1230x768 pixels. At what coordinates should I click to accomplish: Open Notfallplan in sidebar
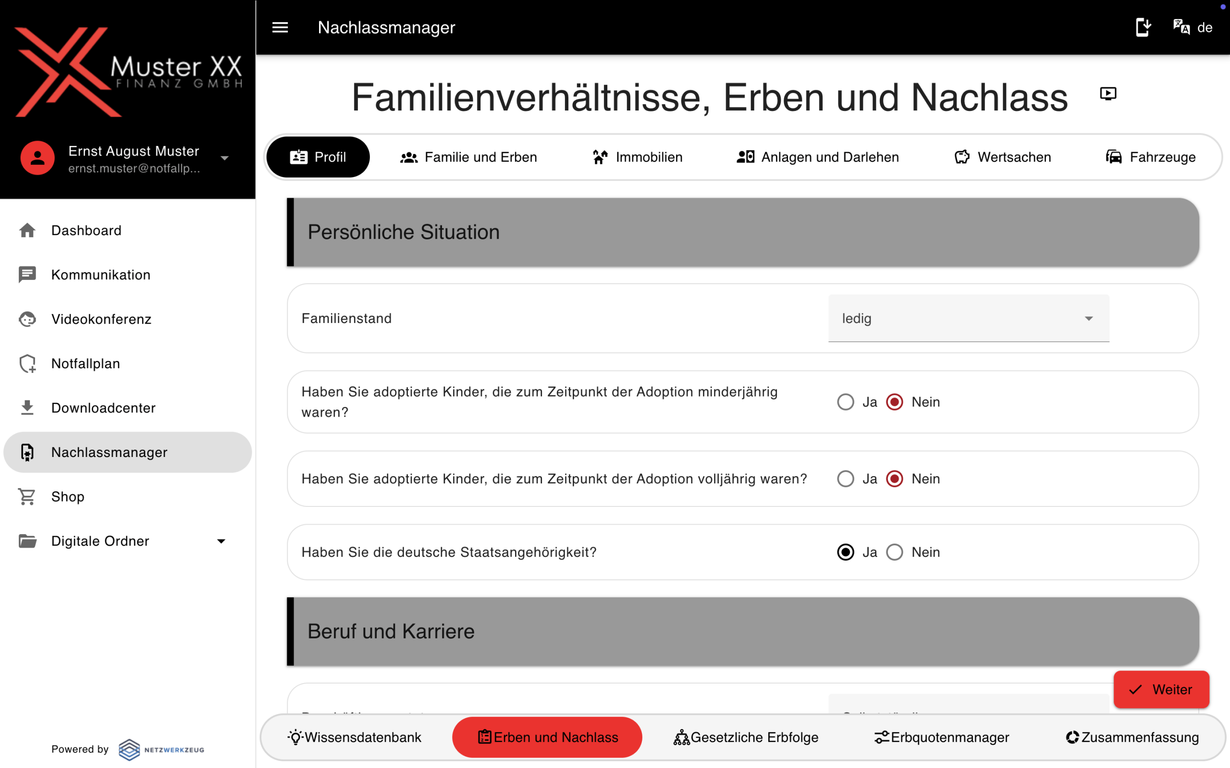click(128, 364)
